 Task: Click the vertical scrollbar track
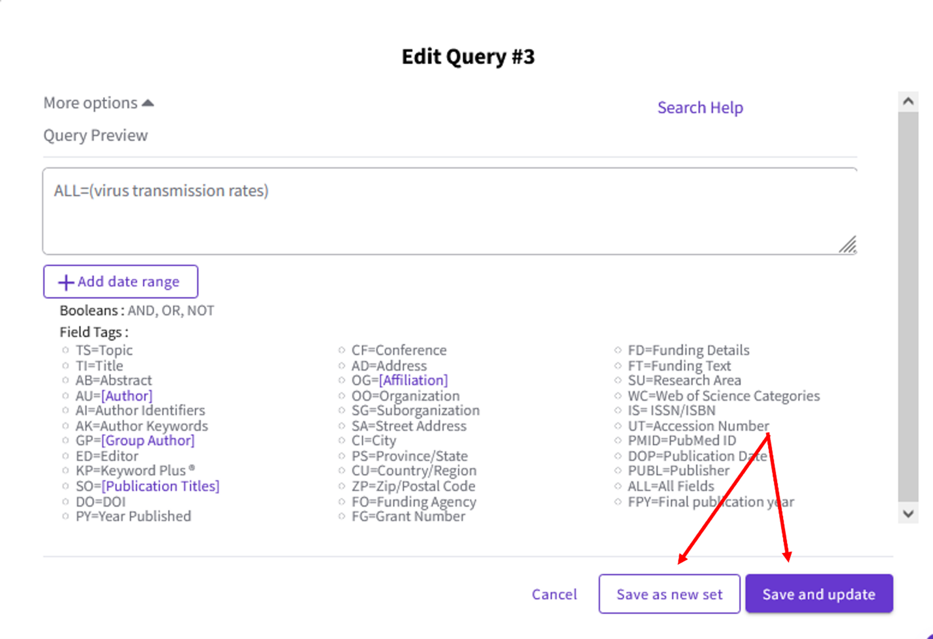pos(908,307)
